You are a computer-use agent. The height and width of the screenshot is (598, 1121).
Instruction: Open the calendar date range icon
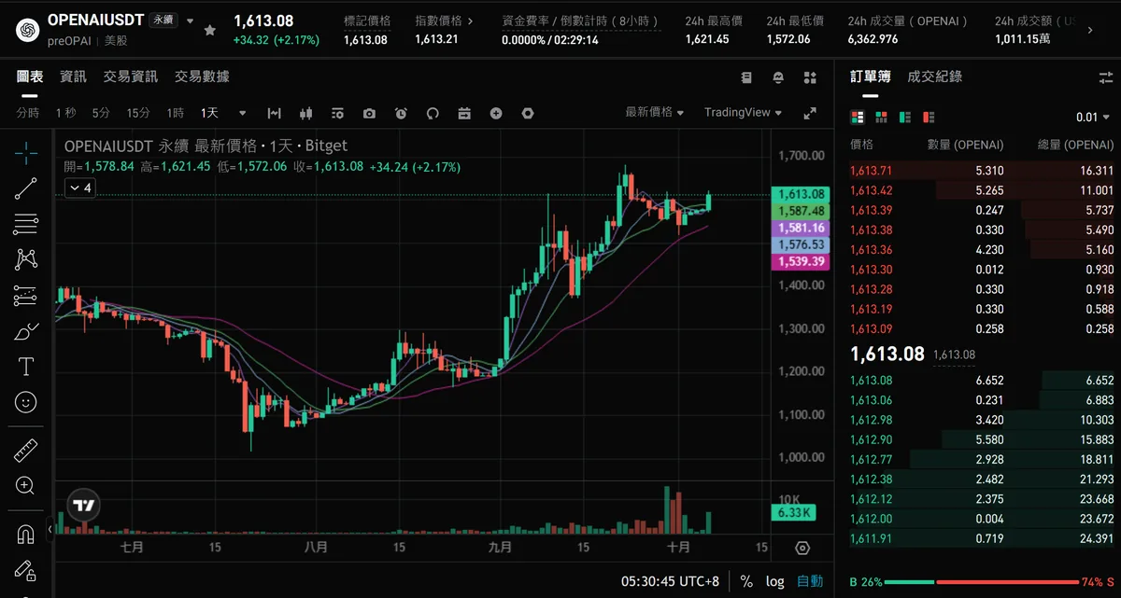(464, 113)
